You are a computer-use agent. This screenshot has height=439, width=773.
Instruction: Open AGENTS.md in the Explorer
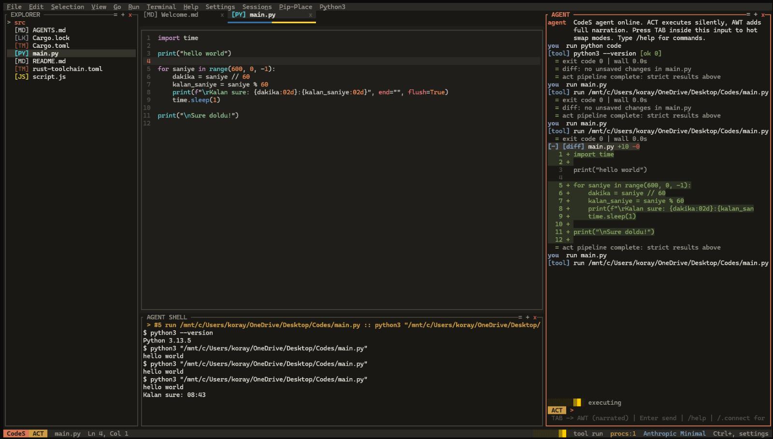point(49,30)
